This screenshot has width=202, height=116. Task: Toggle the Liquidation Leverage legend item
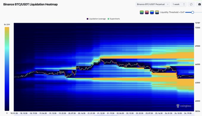pos(96,19)
